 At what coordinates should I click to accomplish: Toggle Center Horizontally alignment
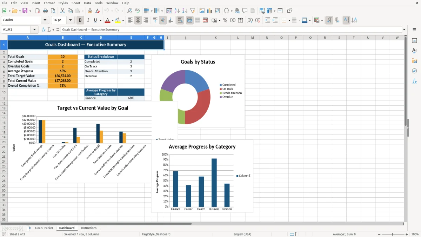click(x=138, y=20)
